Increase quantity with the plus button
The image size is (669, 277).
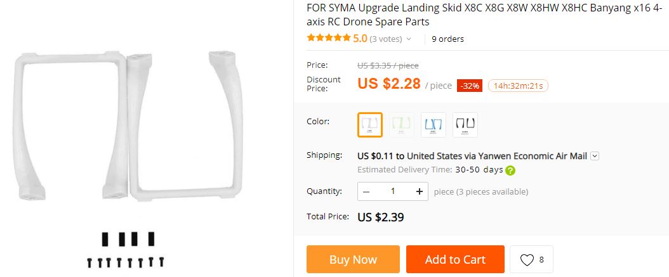click(420, 191)
